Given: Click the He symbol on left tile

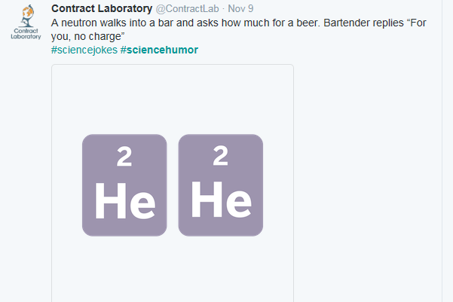Looking at the screenshot, I should pos(125,201).
